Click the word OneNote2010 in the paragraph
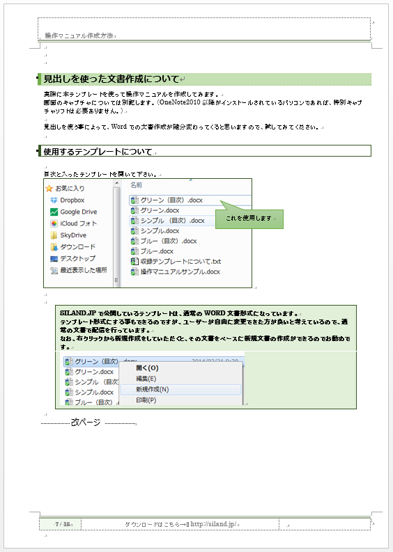 pyautogui.click(x=180, y=102)
